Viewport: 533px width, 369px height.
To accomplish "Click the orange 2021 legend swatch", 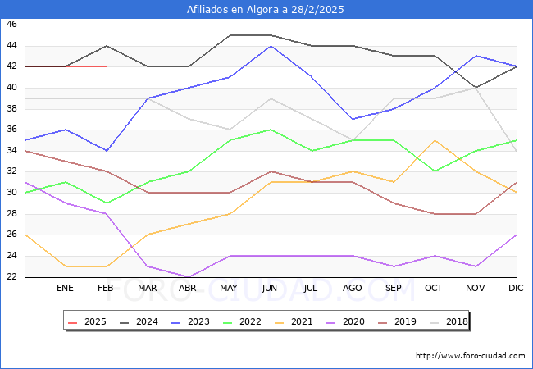I will pyautogui.click(x=279, y=322).
